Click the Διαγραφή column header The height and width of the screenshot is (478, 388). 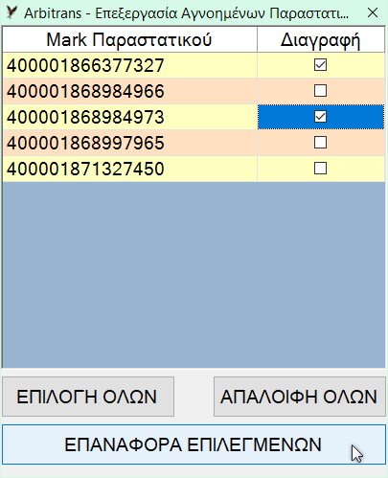(321, 39)
